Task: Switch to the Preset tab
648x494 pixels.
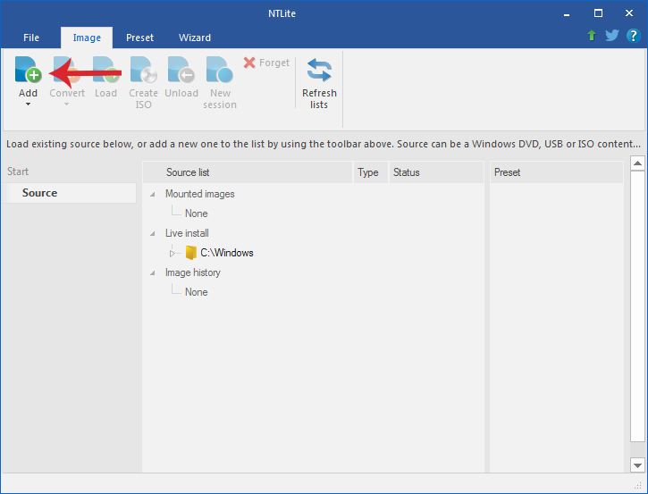Action: click(139, 38)
